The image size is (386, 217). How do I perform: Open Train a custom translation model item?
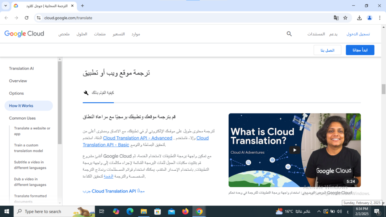(x=29, y=148)
